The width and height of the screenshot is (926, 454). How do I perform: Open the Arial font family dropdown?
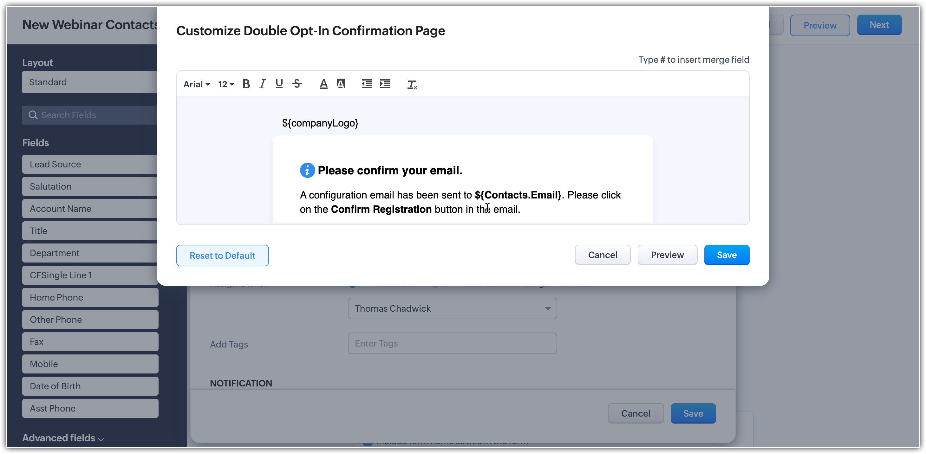[x=197, y=84]
